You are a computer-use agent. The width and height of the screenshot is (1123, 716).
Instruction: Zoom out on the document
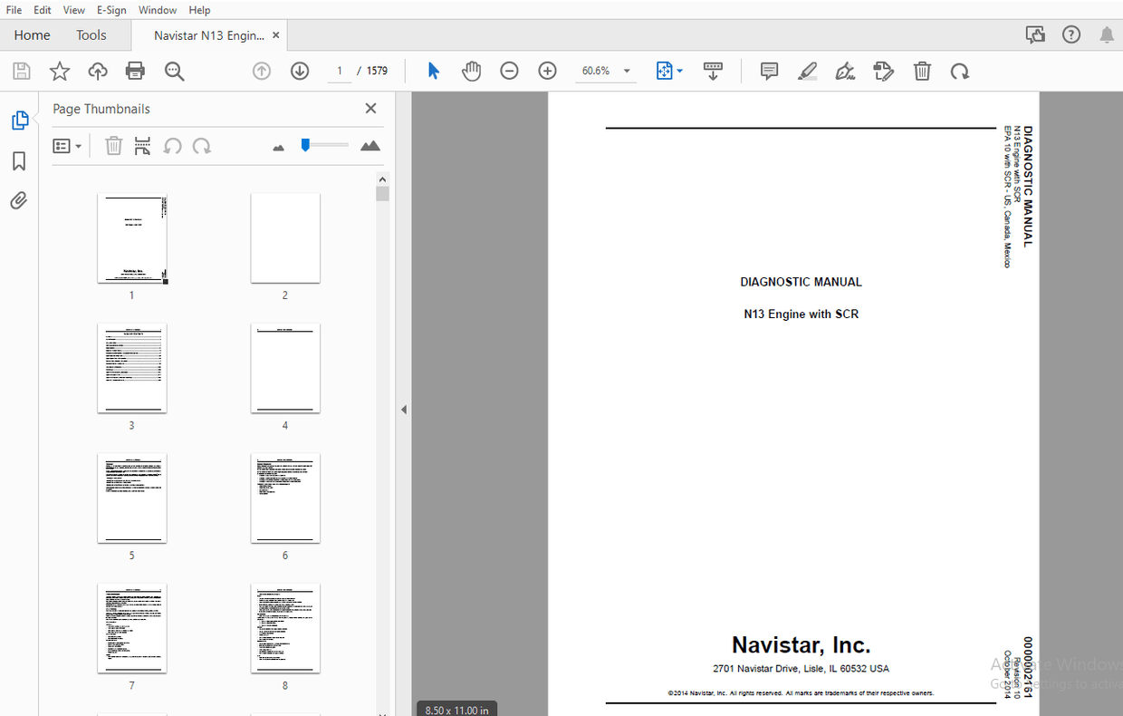[x=509, y=71]
